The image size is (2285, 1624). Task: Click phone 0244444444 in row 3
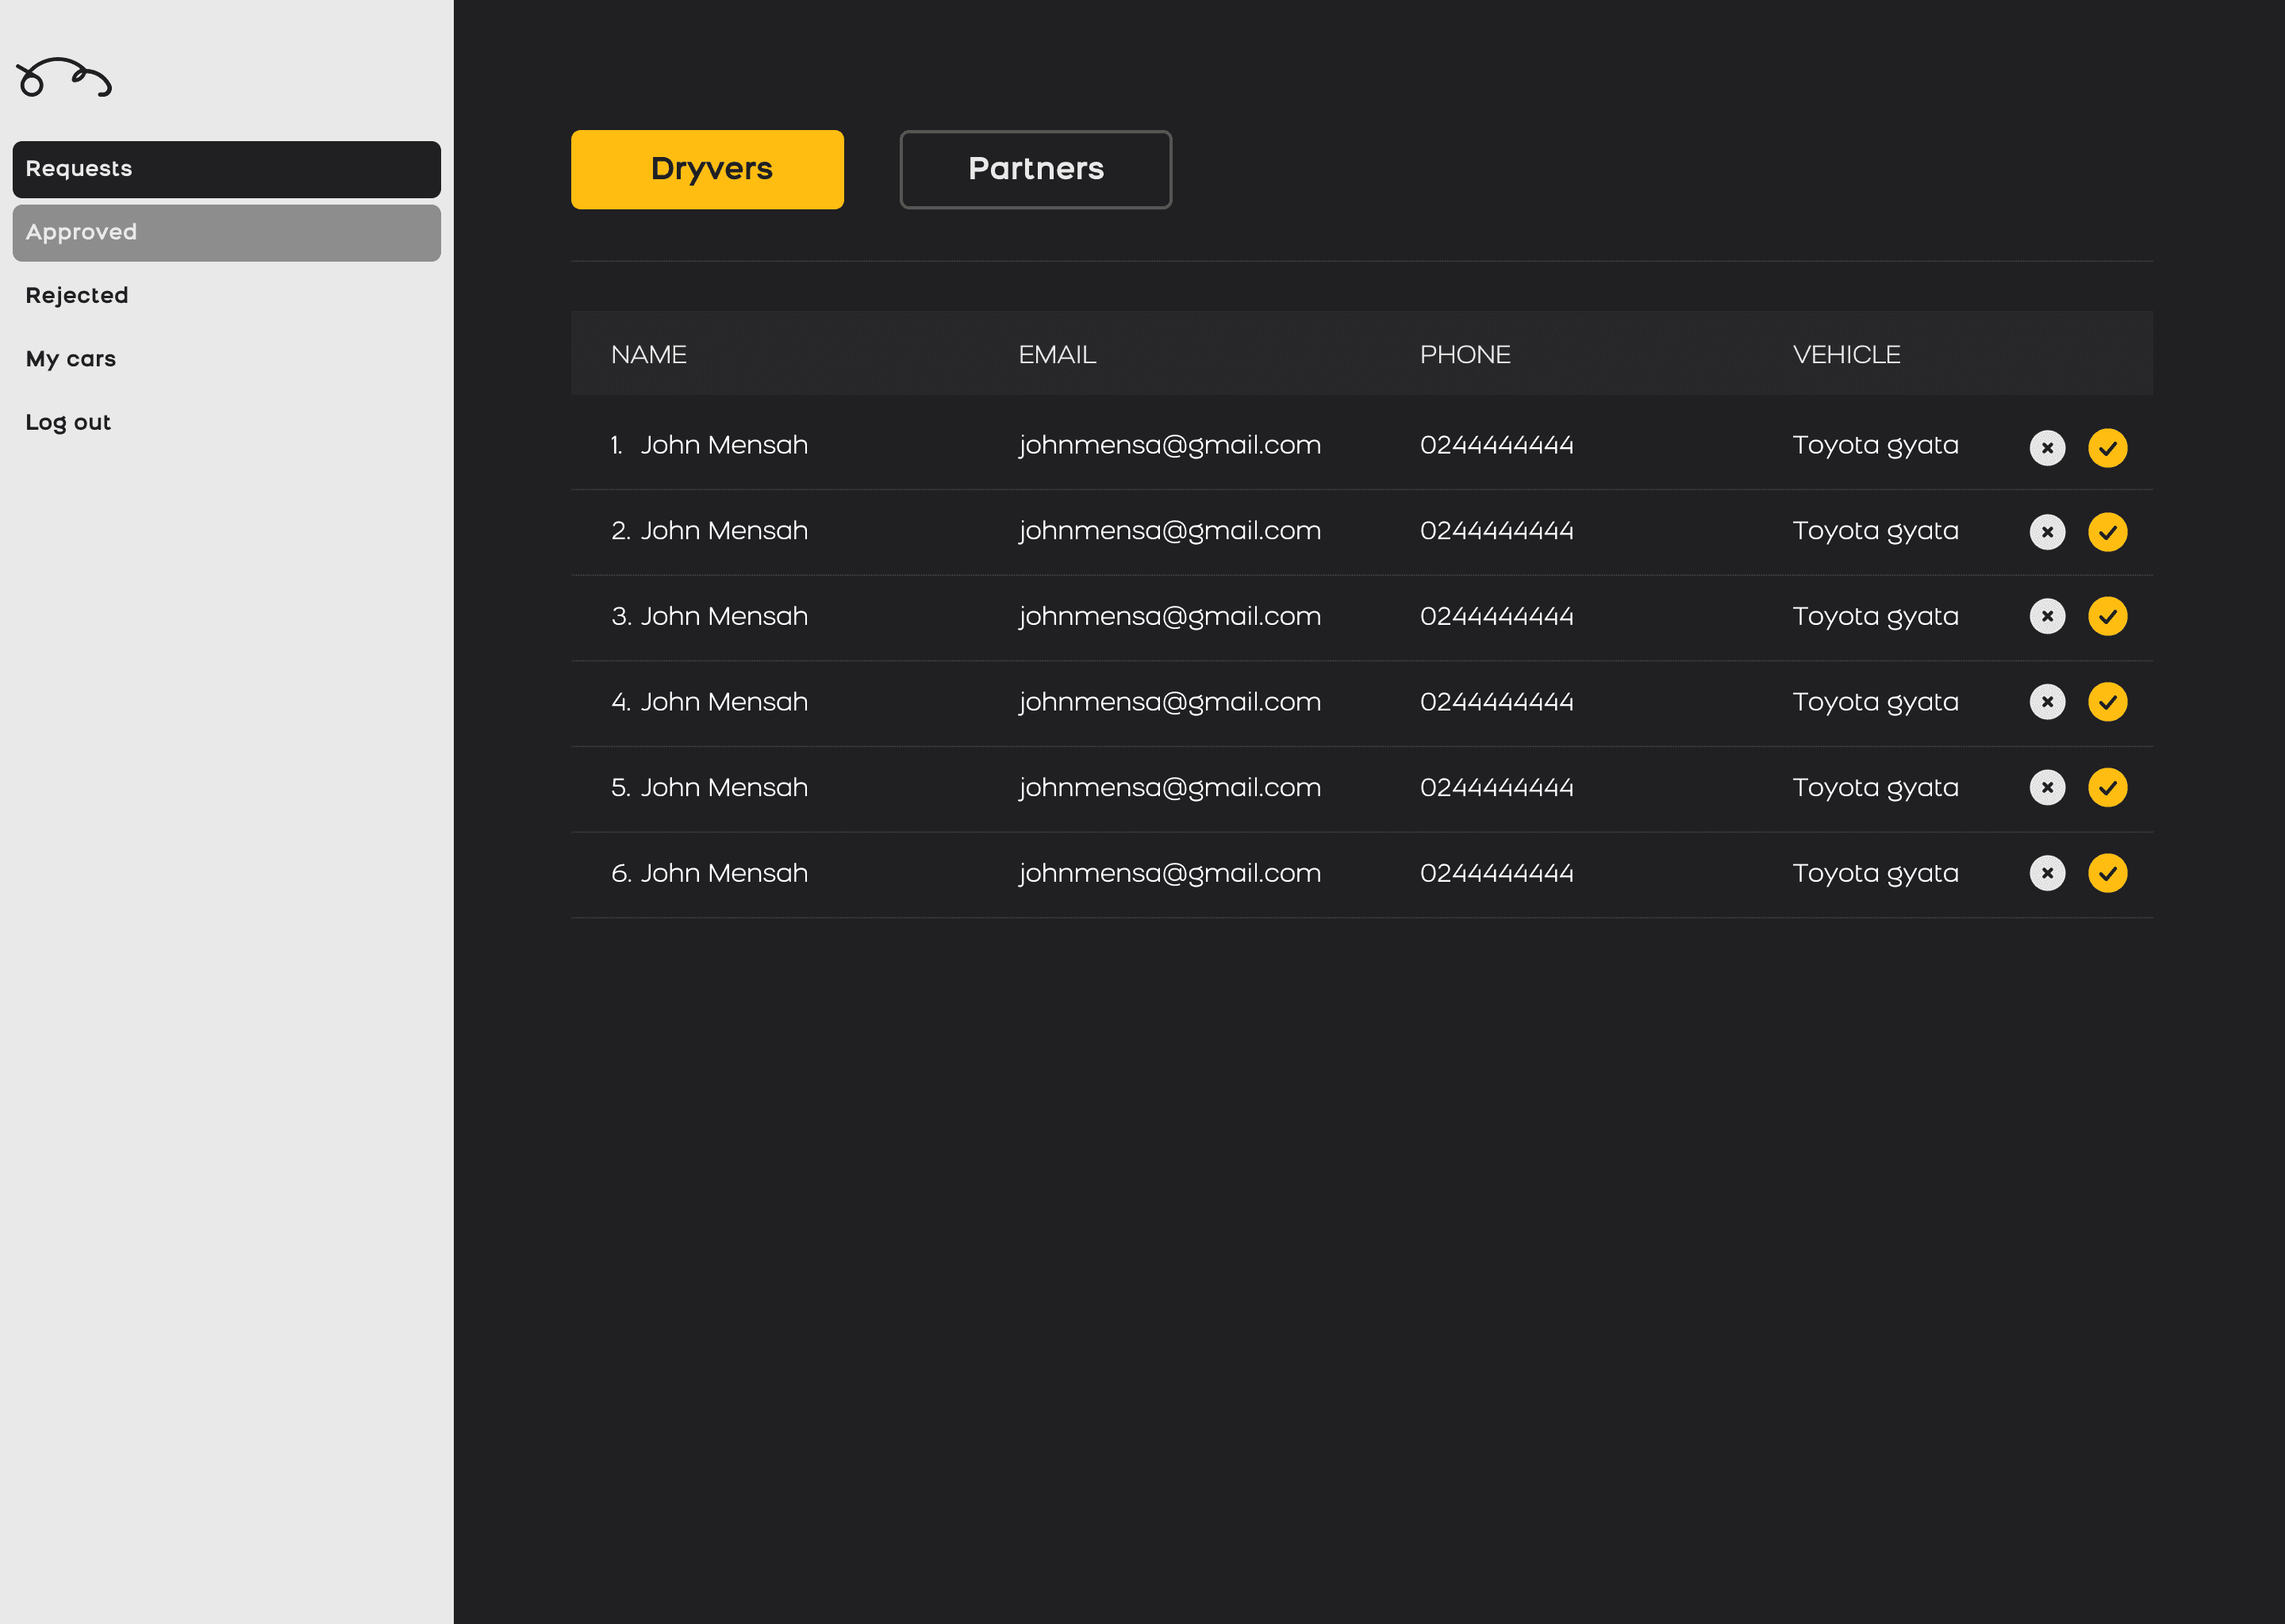1496,617
